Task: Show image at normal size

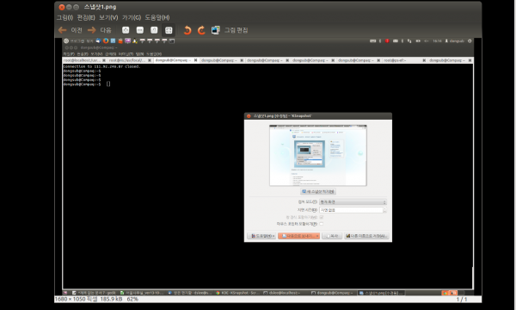Action: point(154,30)
